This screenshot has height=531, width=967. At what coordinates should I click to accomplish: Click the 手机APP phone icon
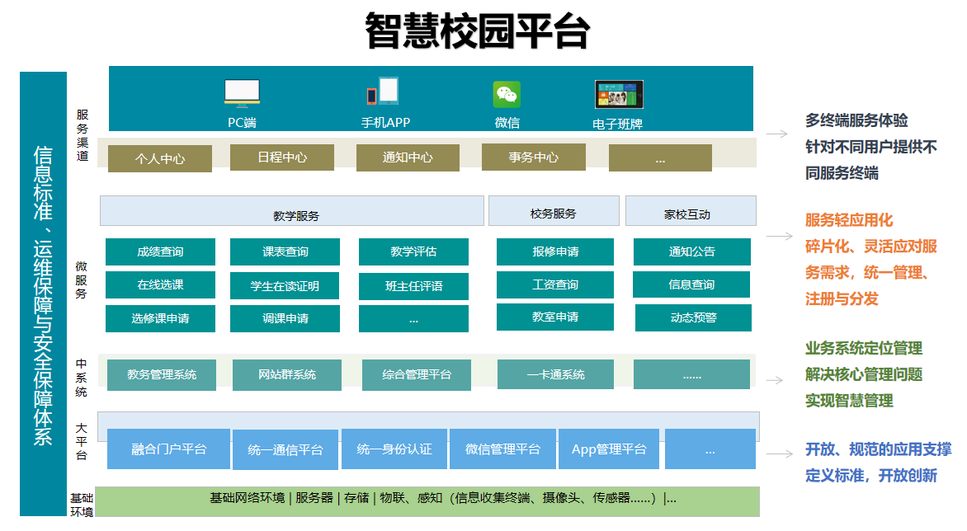tap(383, 91)
